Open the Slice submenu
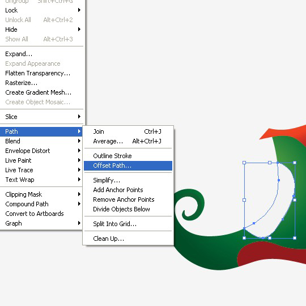This screenshot has height=306, width=306. coord(41,117)
